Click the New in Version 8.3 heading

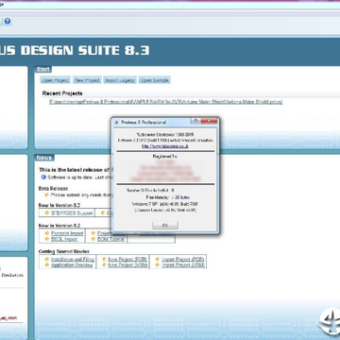(59, 205)
